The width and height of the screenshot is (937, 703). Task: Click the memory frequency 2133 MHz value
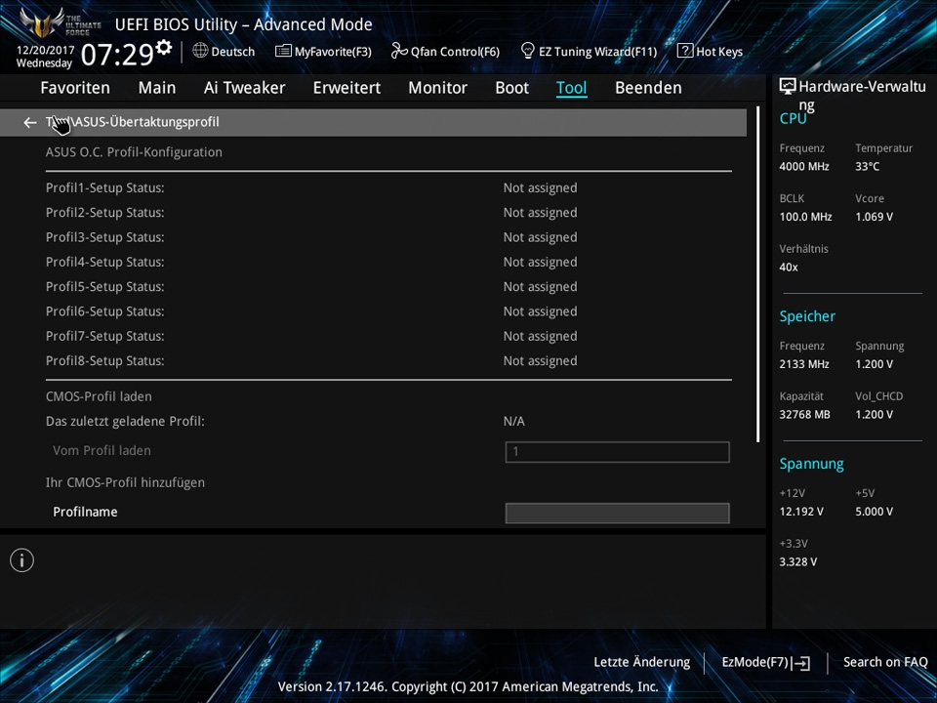804,364
